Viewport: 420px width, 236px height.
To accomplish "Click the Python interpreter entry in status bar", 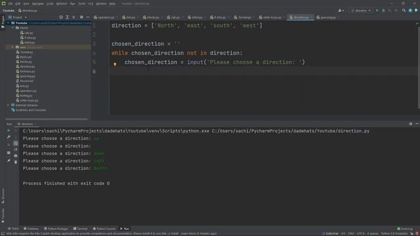I will coord(394,233).
